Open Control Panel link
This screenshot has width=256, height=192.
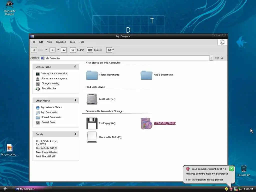48,122
